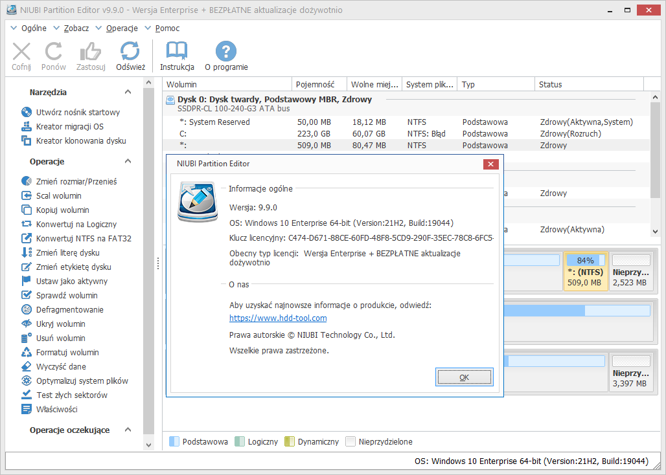Choose Kopiuj wolumin operation
The height and width of the screenshot is (475, 666).
pyautogui.click(x=55, y=210)
